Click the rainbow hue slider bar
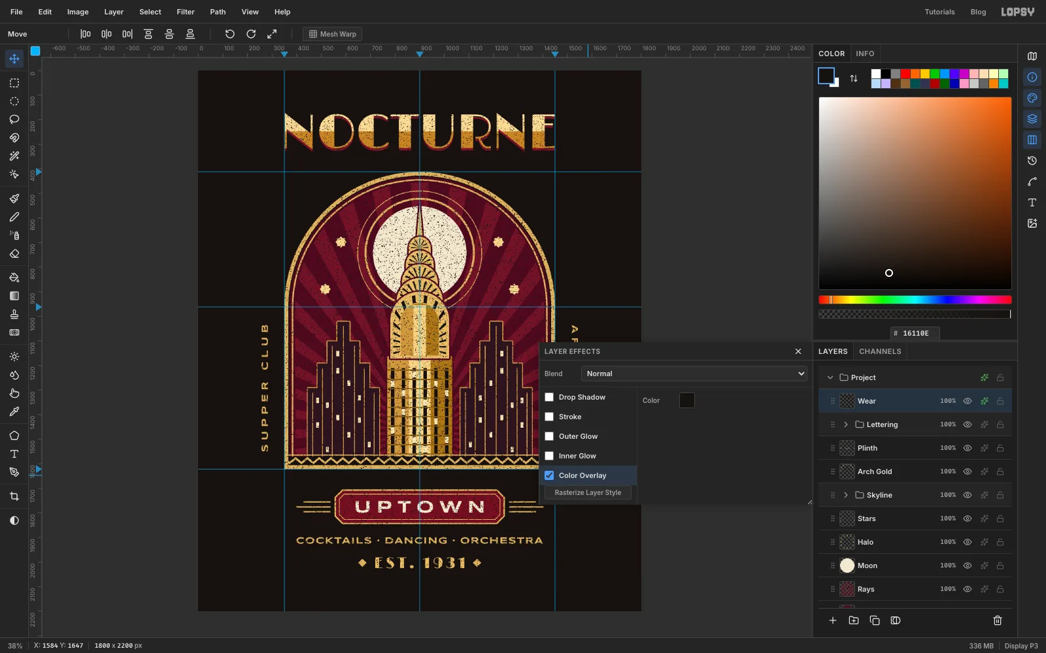Screen dimensions: 1046x653 915,300
